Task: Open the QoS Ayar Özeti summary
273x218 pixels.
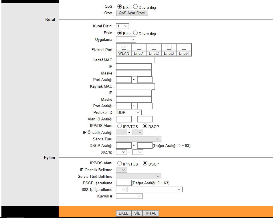Action: pos(132,13)
